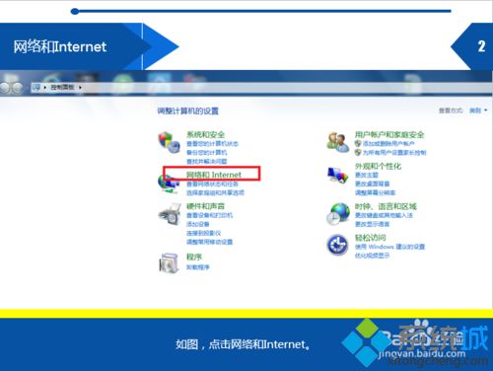Click the Ease of Access icon

337,245
